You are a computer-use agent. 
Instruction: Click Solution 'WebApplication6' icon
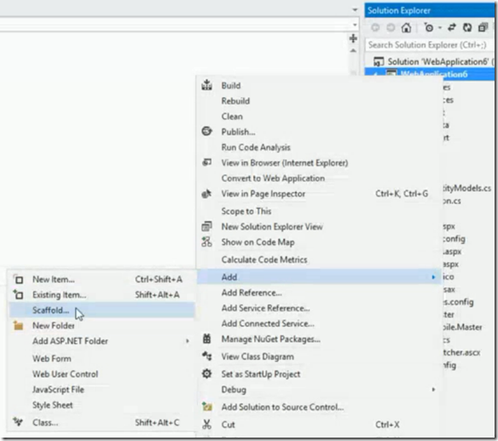[379, 61]
